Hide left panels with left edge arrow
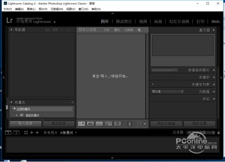Viewport: 225px width, 162px height. 4,78
